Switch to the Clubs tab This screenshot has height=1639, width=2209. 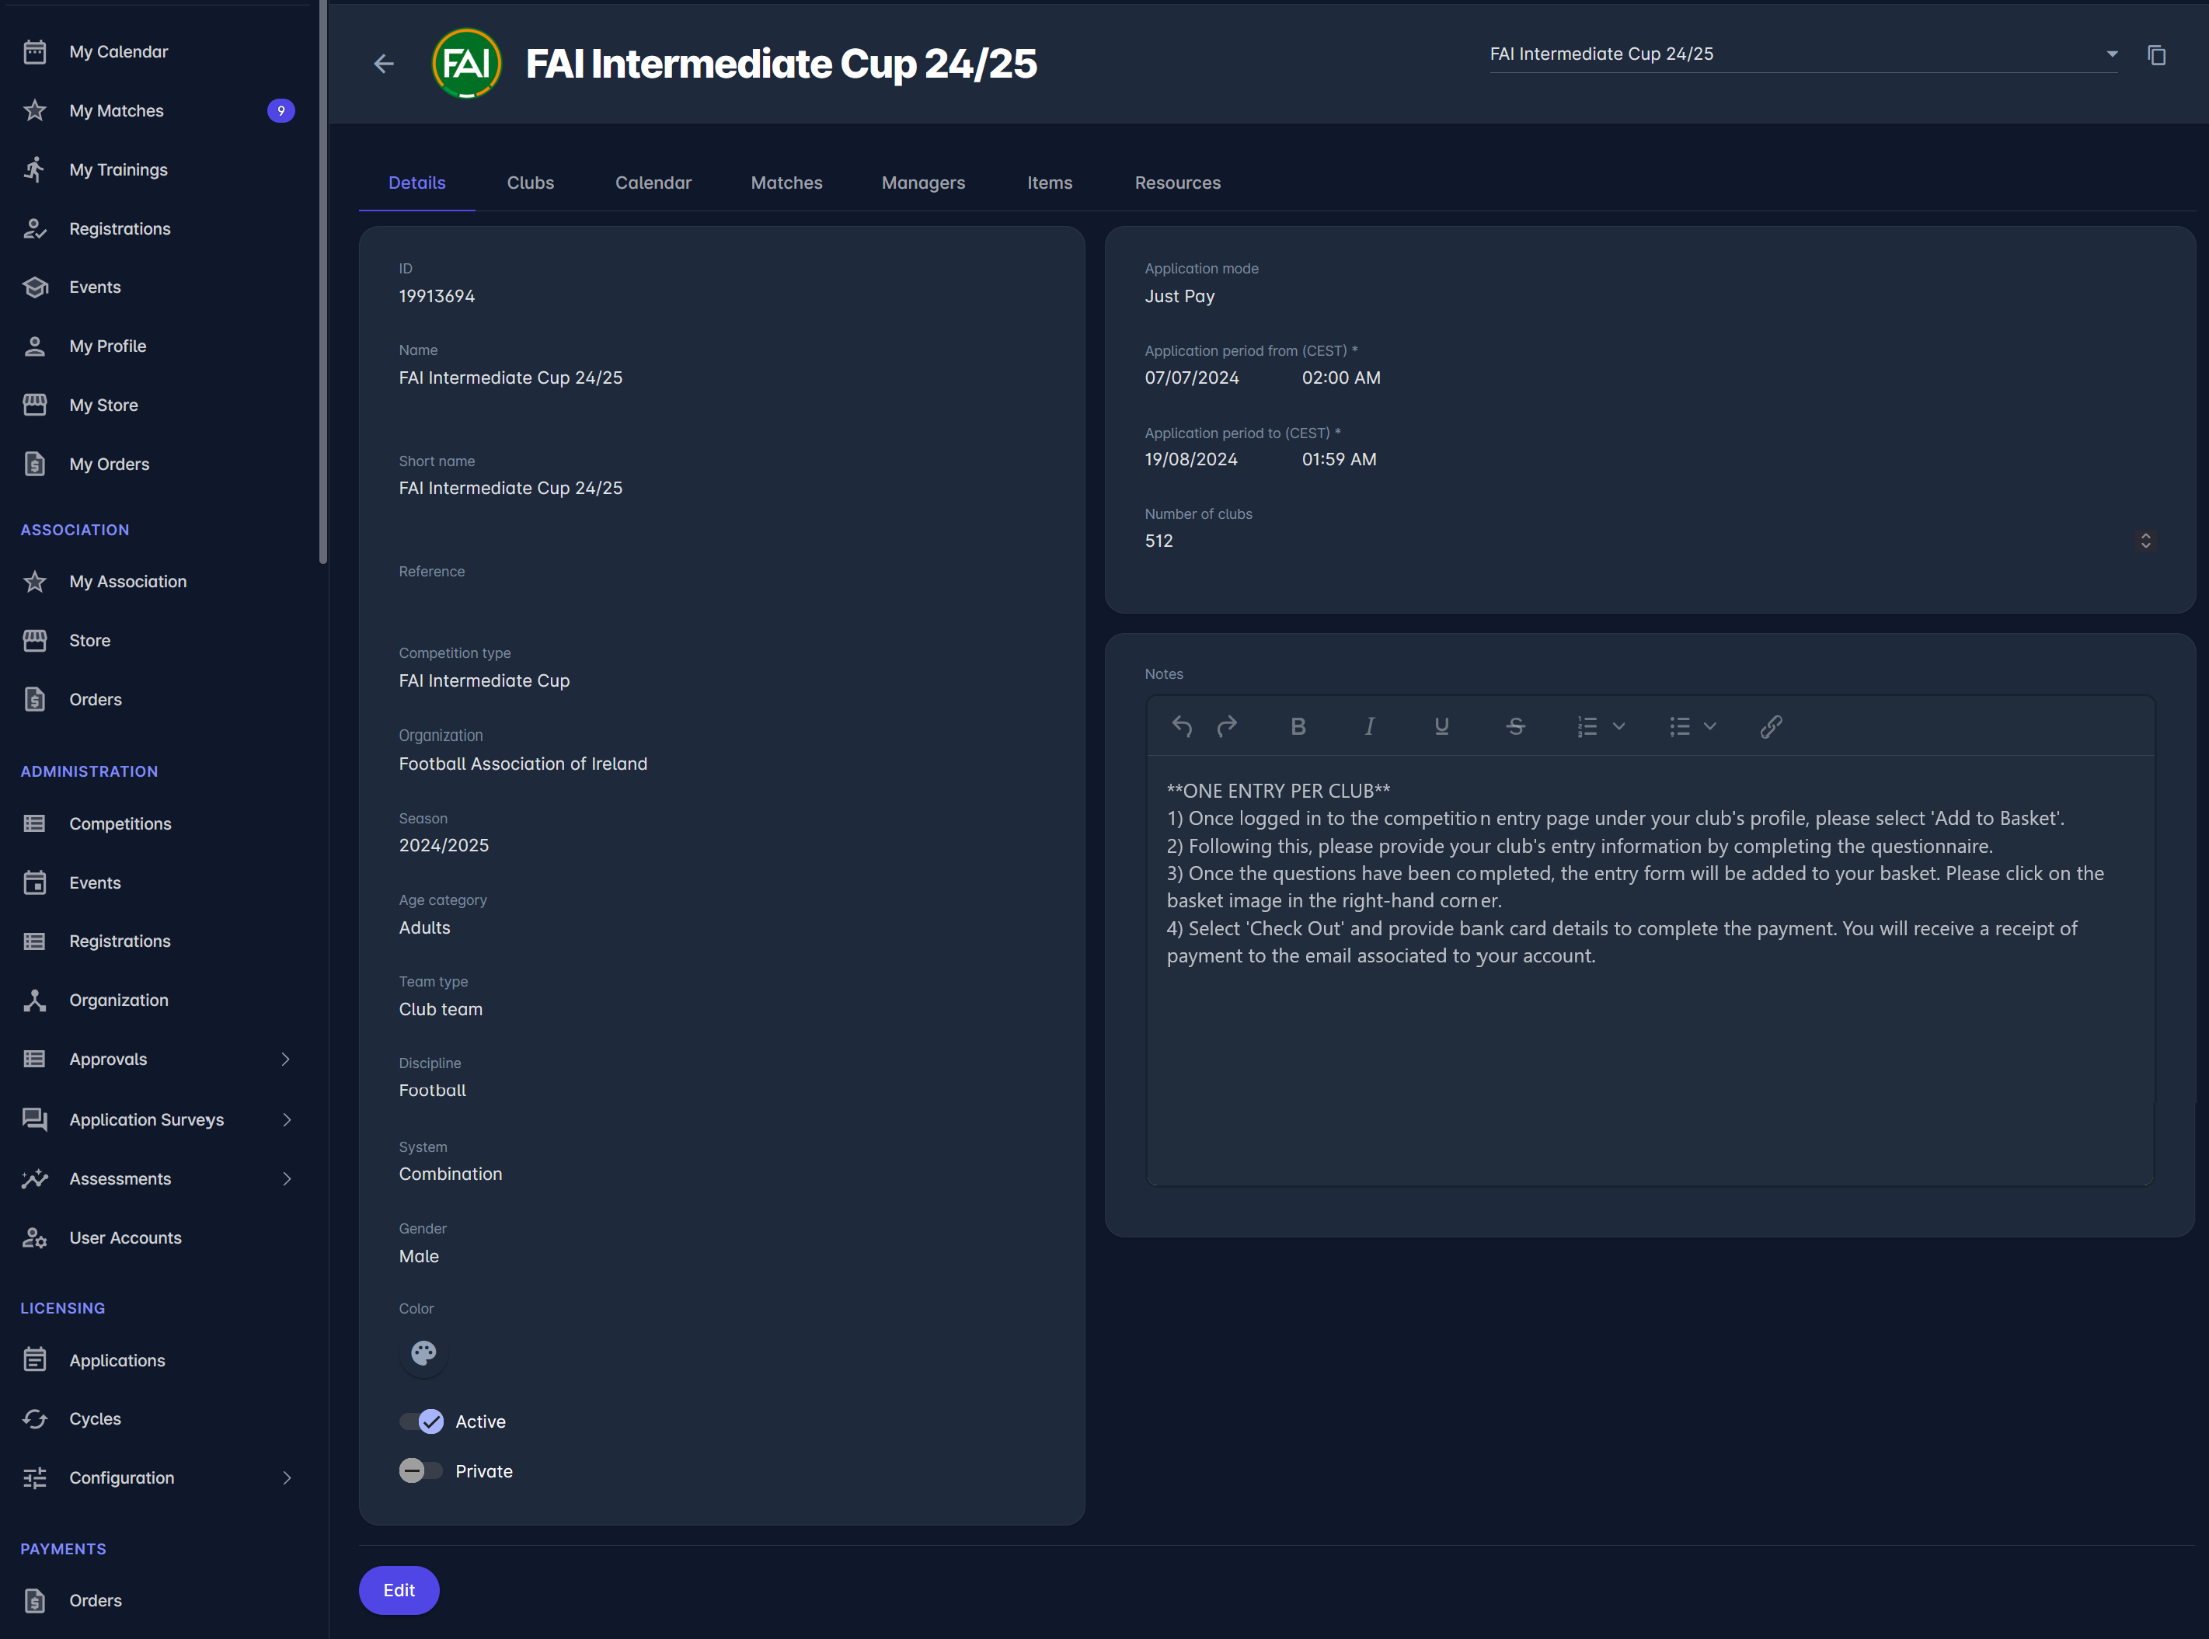[530, 183]
